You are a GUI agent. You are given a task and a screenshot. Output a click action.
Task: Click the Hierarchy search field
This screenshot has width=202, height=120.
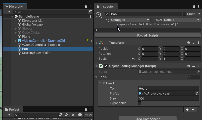tap(51, 12)
